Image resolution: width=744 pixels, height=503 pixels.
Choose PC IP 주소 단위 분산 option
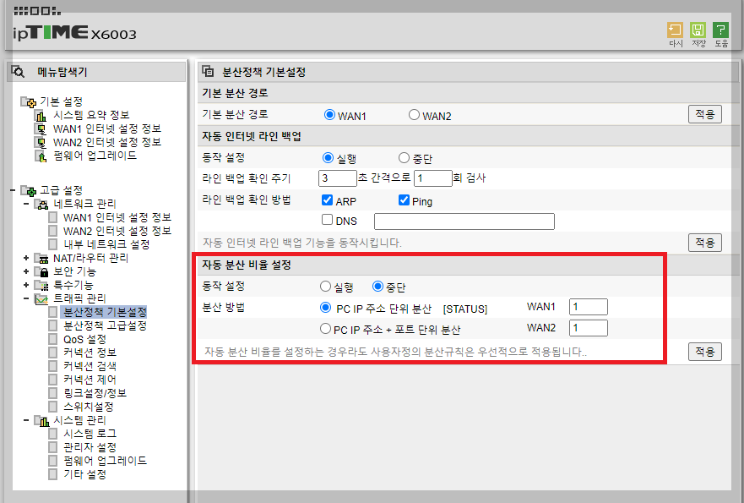(325, 308)
